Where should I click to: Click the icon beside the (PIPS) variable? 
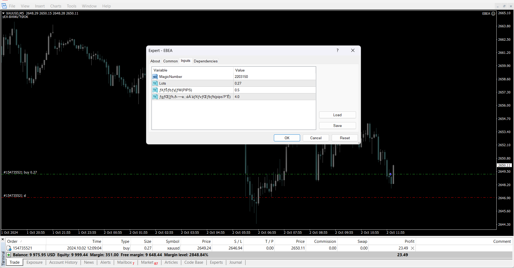[x=155, y=90]
